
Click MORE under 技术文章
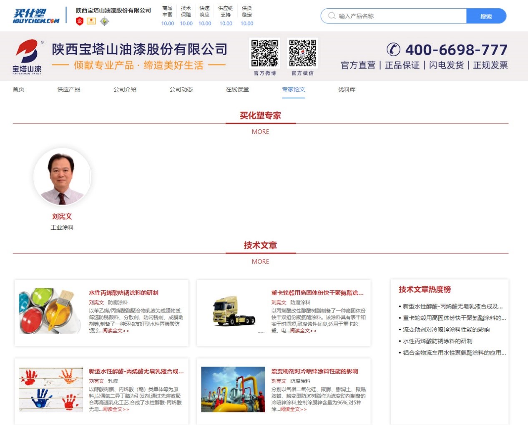click(261, 262)
